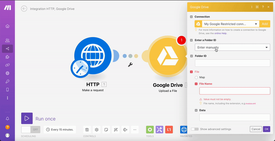Click the HTTP module number 1 box
This screenshot has width=275, height=141.
104,85
